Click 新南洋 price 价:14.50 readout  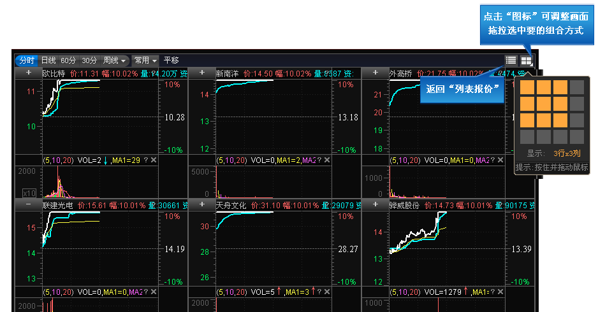coord(258,73)
